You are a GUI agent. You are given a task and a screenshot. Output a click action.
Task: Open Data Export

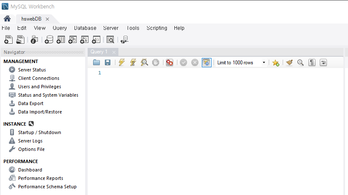pyautogui.click(x=31, y=103)
